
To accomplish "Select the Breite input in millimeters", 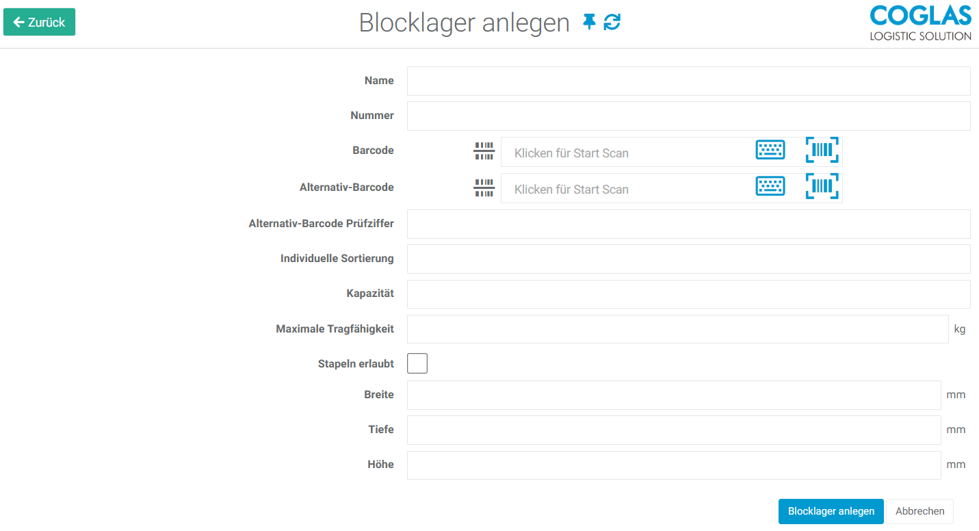I will click(x=674, y=395).
